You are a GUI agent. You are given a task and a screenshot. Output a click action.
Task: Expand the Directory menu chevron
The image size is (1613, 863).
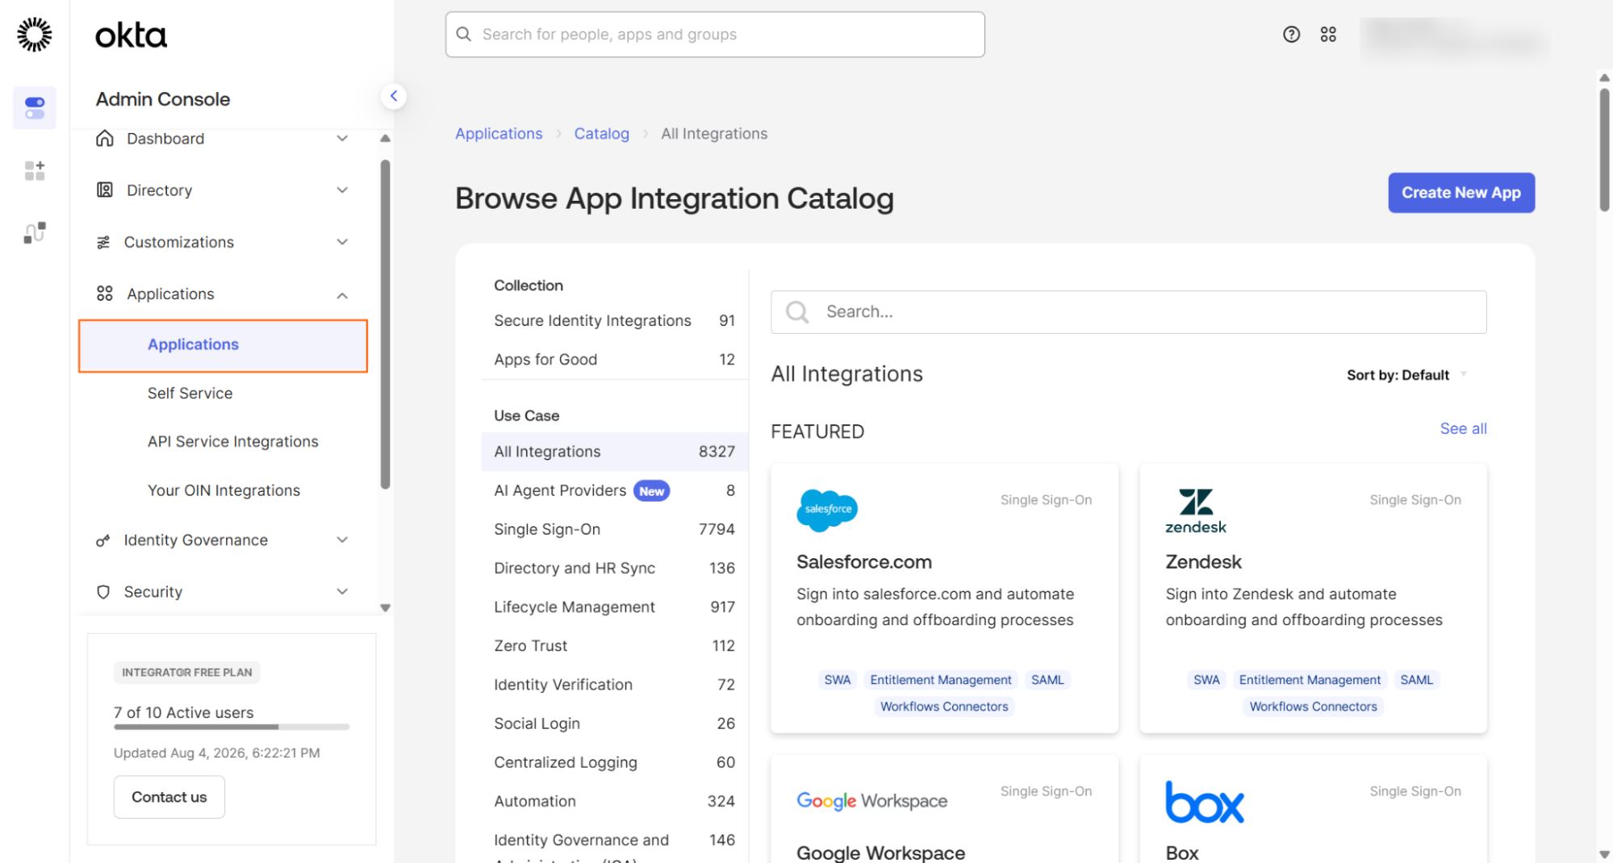(x=342, y=190)
